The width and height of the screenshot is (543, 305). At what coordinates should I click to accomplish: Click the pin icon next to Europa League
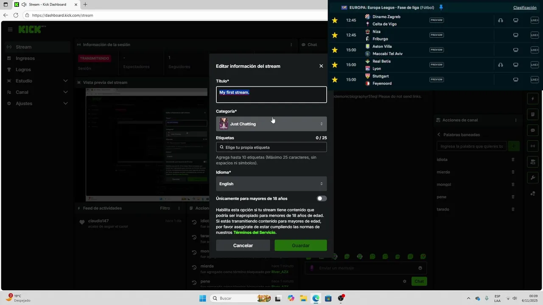coord(441,7)
